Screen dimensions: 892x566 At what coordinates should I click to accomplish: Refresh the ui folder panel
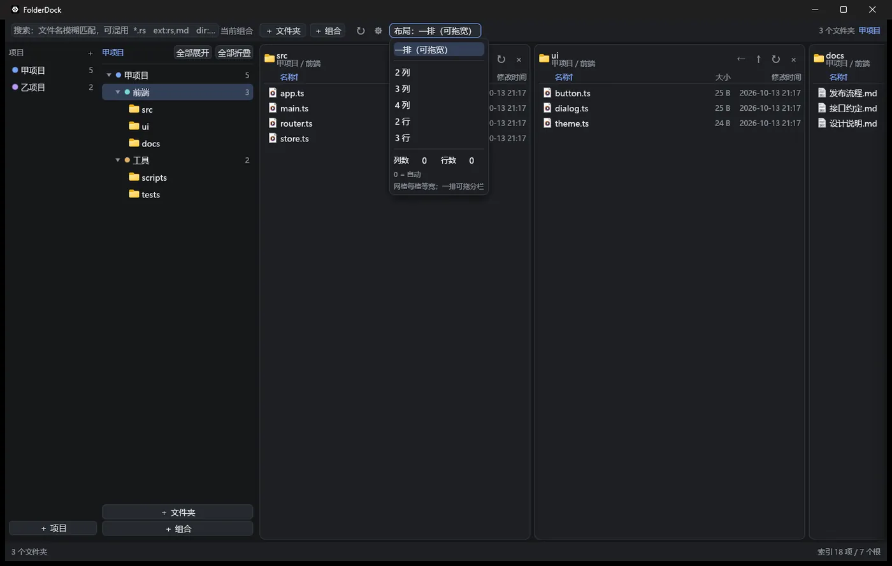pos(775,59)
